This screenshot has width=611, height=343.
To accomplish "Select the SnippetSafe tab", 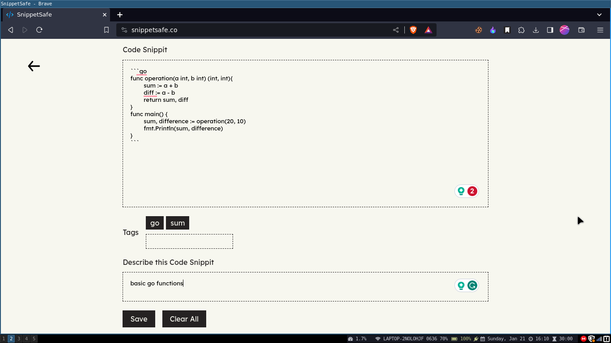I will click(x=56, y=15).
